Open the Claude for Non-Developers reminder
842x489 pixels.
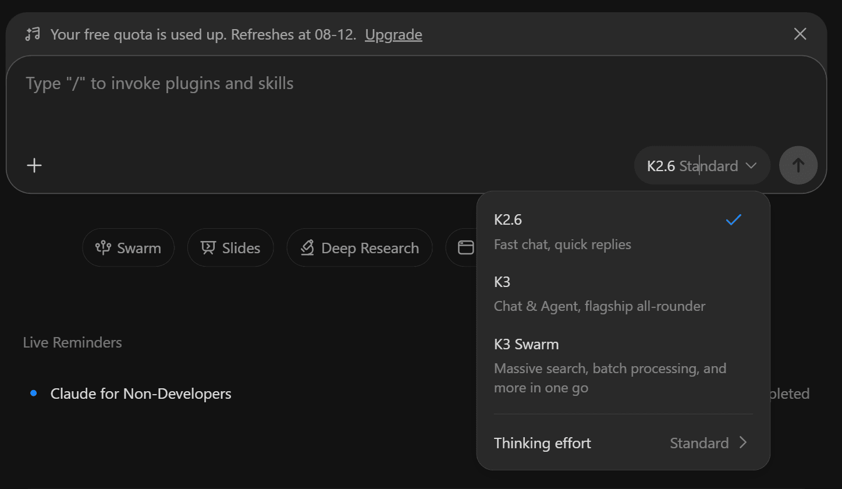(141, 394)
